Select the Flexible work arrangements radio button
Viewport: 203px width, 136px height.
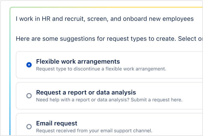click(x=29, y=65)
